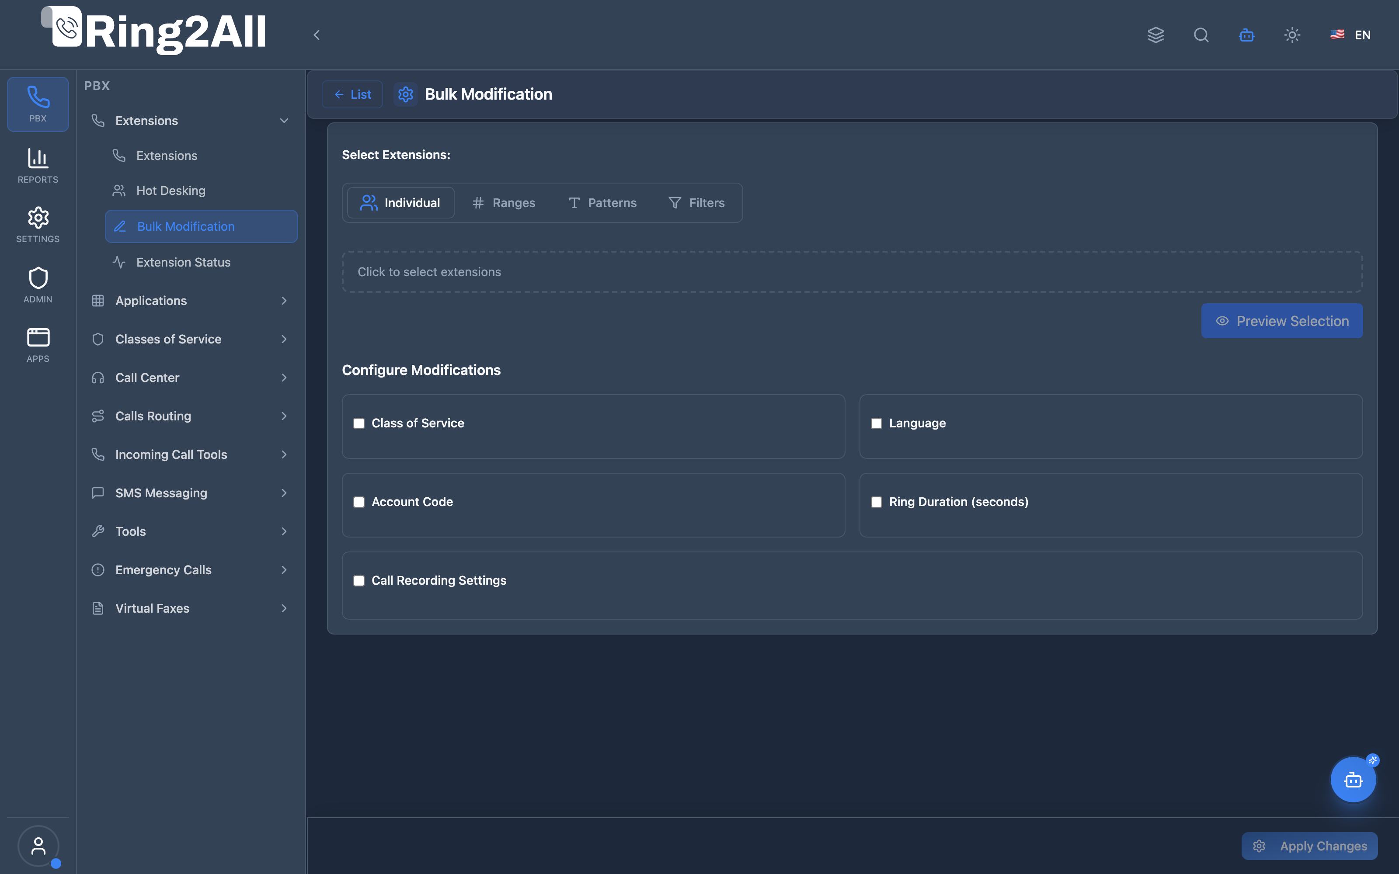The width and height of the screenshot is (1399, 874).
Task: Expand the Virtual Faxes menu
Action: click(x=190, y=608)
